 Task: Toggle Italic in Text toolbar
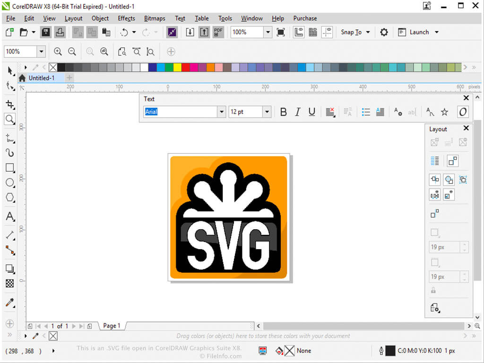pyautogui.click(x=298, y=112)
